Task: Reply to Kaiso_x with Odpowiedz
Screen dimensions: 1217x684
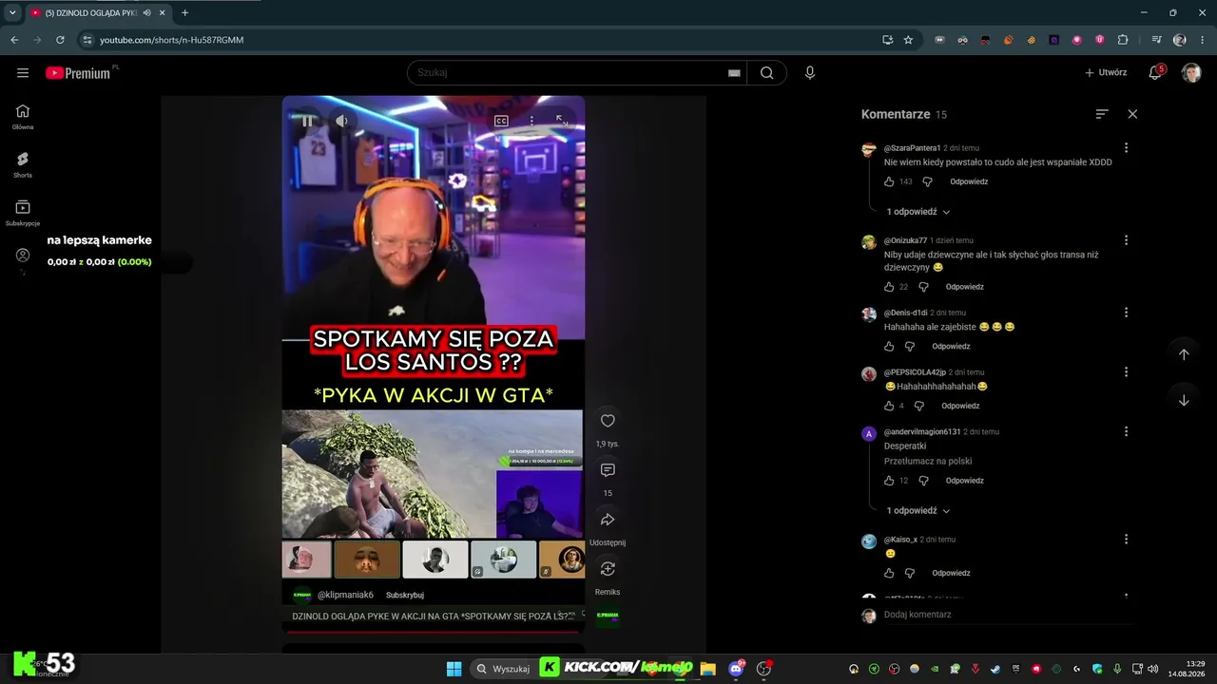Action: coord(951,573)
